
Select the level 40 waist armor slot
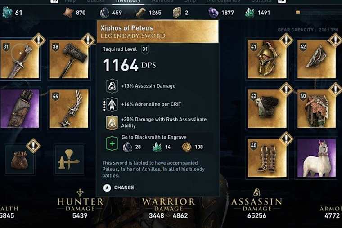coord(316,108)
